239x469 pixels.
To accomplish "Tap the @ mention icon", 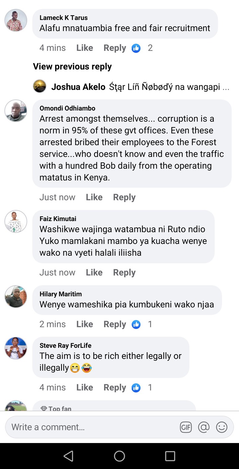I will 204,427.
